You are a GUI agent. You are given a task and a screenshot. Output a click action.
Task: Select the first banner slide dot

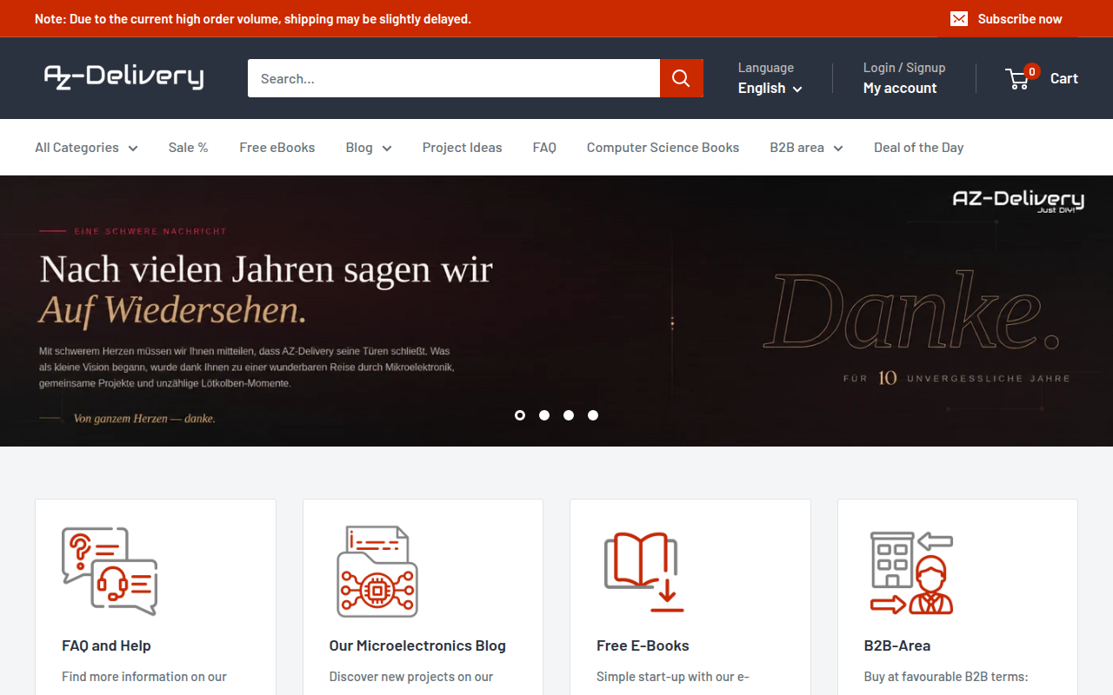(520, 415)
